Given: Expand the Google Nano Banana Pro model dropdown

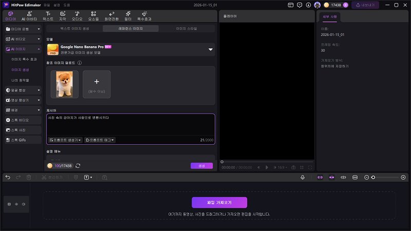Looking at the screenshot, I should pos(210,49).
